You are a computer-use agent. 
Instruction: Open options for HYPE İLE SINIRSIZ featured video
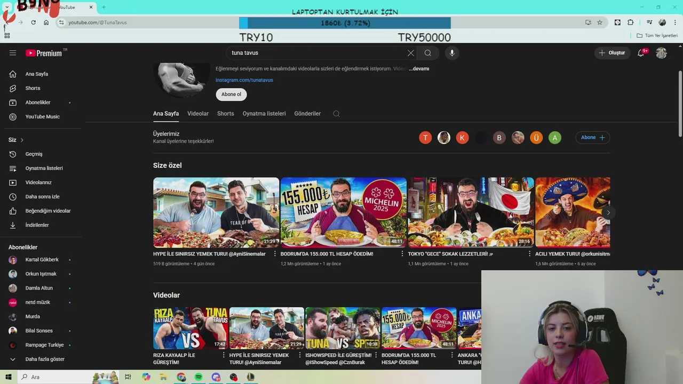coord(275,254)
